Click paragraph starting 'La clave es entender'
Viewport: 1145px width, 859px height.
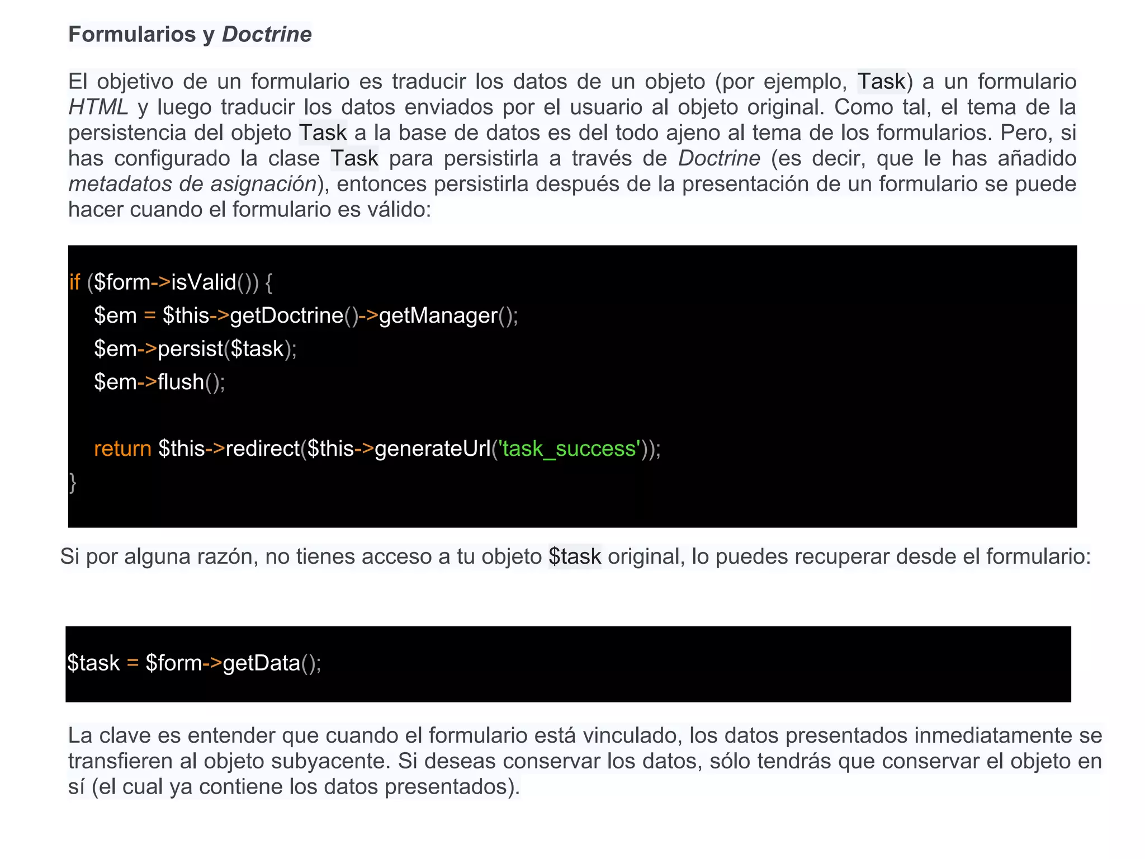pos(585,761)
